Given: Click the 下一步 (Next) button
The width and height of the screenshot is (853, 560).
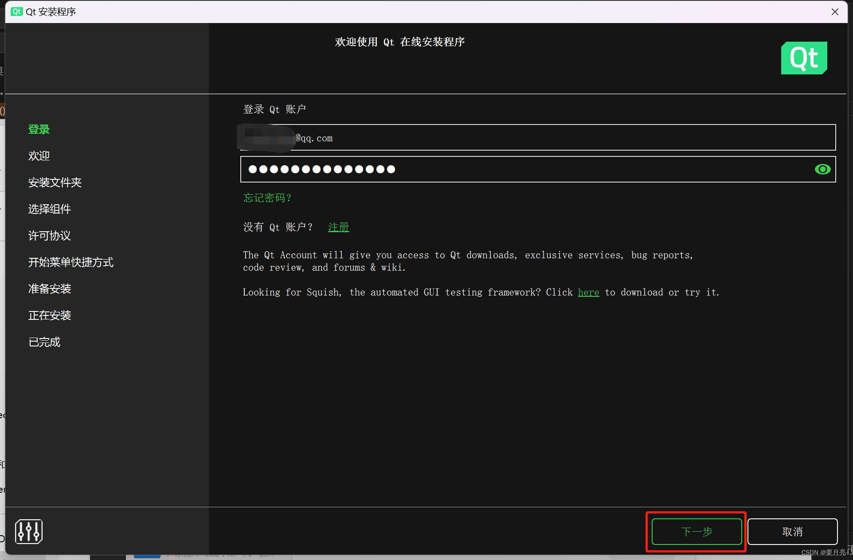Looking at the screenshot, I should pos(696,532).
